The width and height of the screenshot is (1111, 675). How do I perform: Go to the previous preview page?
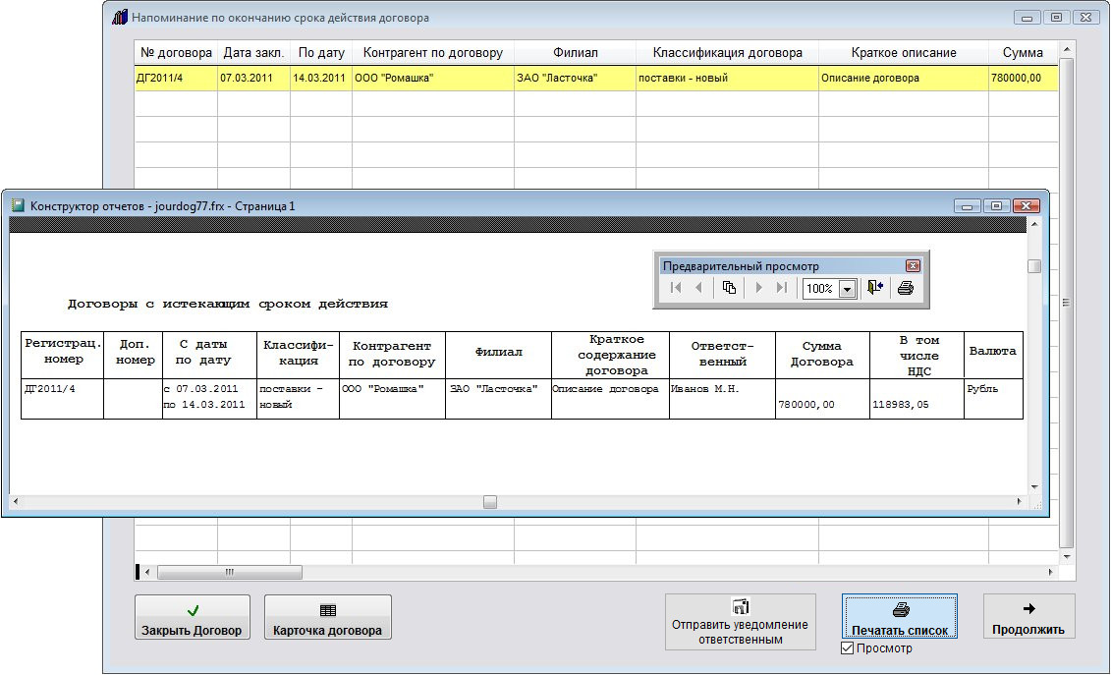click(698, 288)
